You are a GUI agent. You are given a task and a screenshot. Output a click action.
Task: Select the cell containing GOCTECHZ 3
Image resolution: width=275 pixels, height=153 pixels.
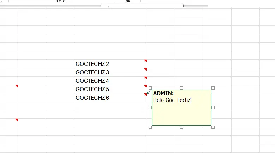click(110, 72)
